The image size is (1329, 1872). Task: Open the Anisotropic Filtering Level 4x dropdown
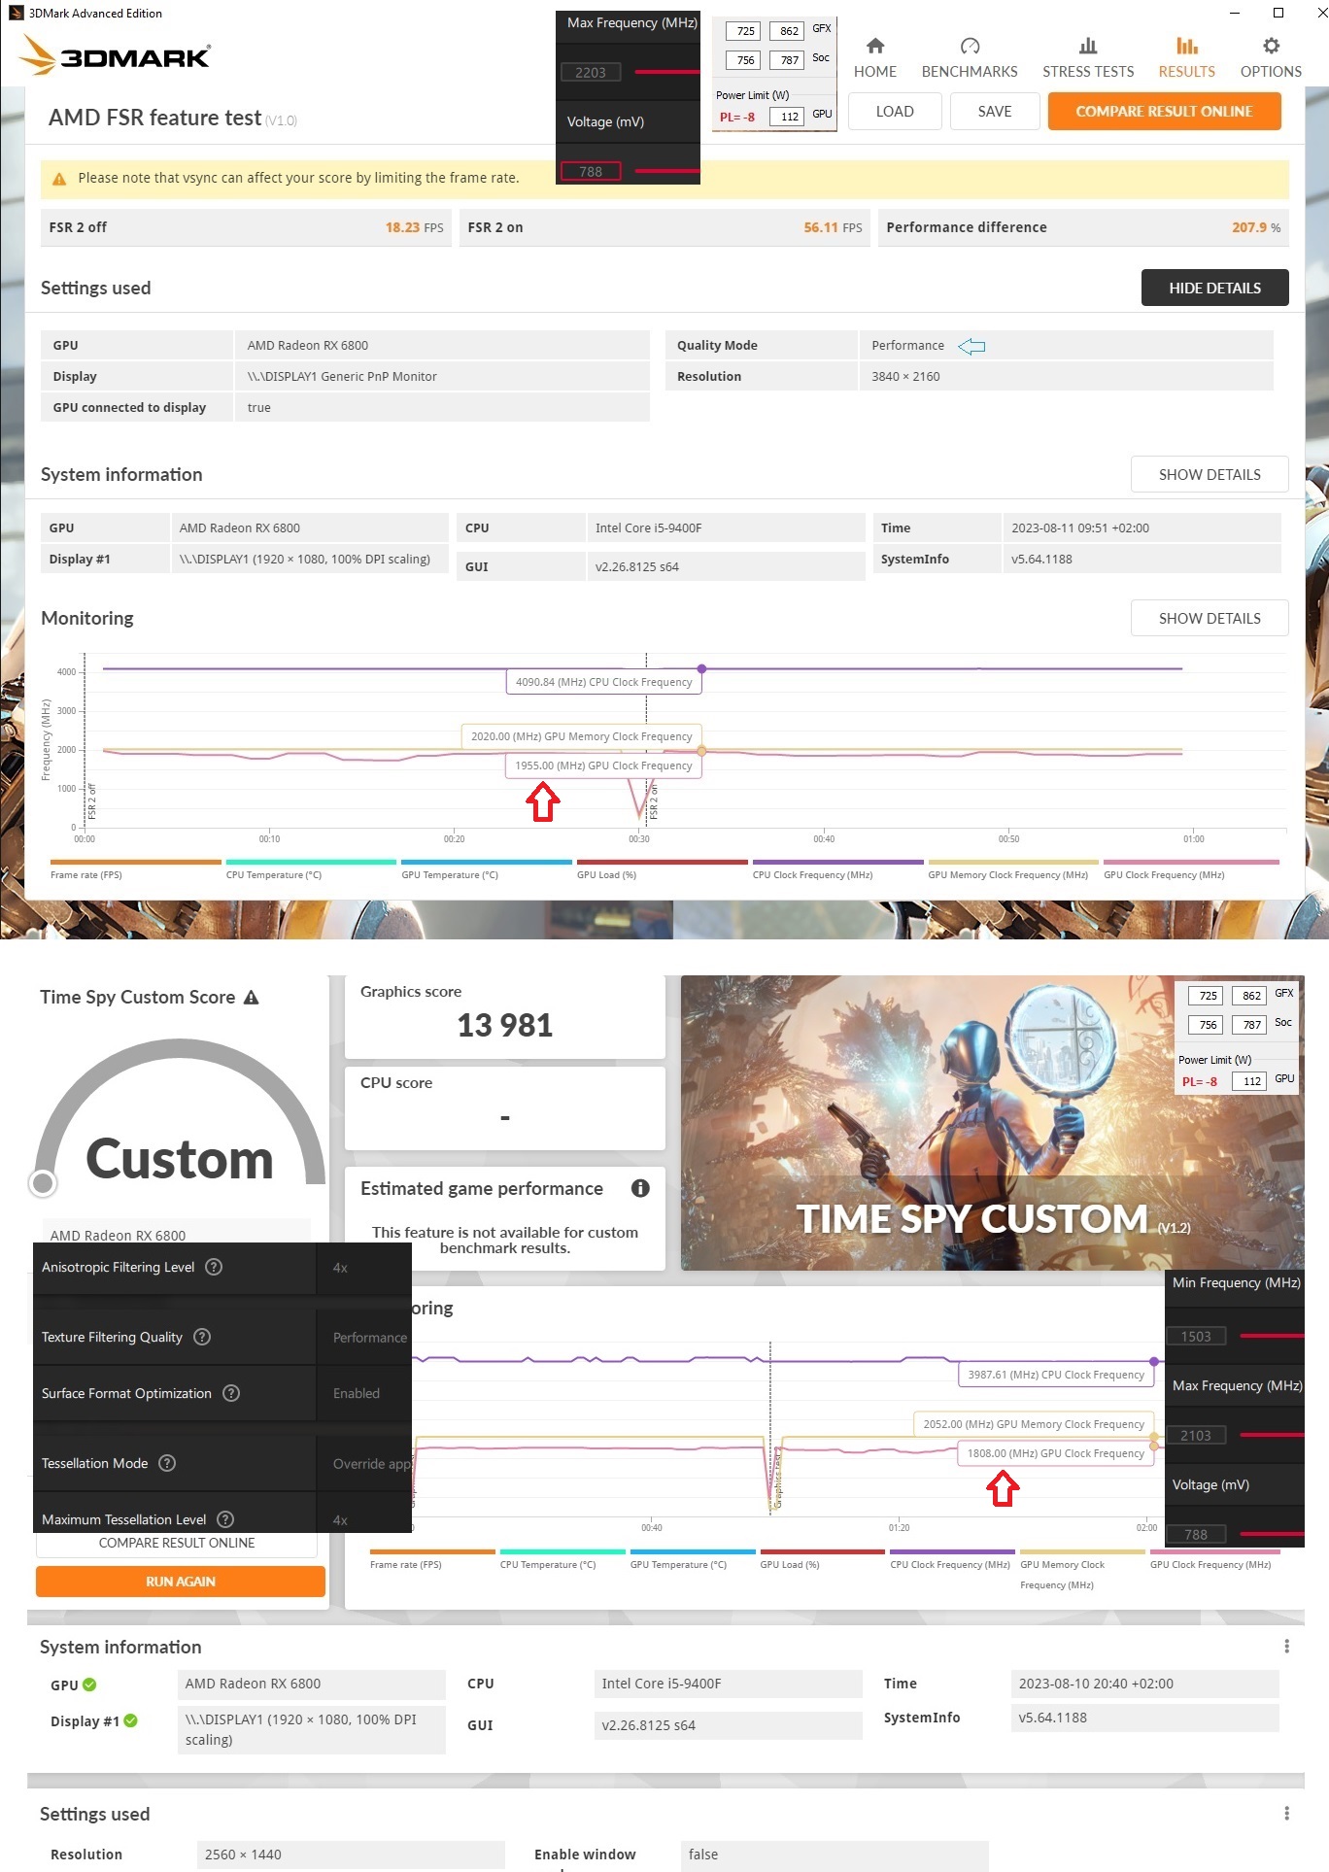pyautogui.click(x=363, y=1268)
